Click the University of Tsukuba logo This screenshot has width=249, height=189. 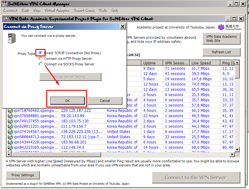[x=229, y=27]
